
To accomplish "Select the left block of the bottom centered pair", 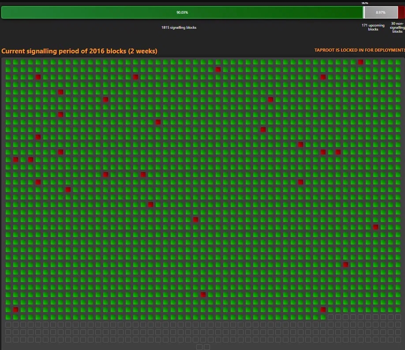I will click(199, 347).
